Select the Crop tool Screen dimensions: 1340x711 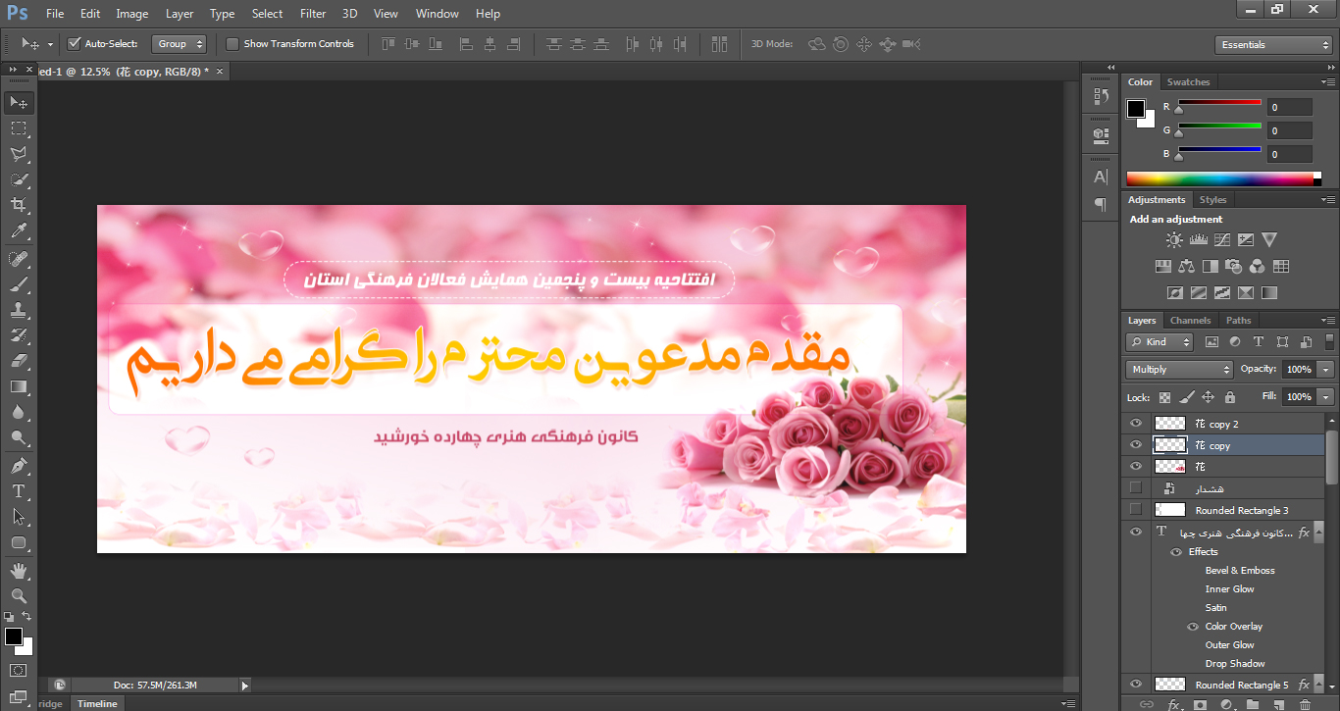pos(19,205)
